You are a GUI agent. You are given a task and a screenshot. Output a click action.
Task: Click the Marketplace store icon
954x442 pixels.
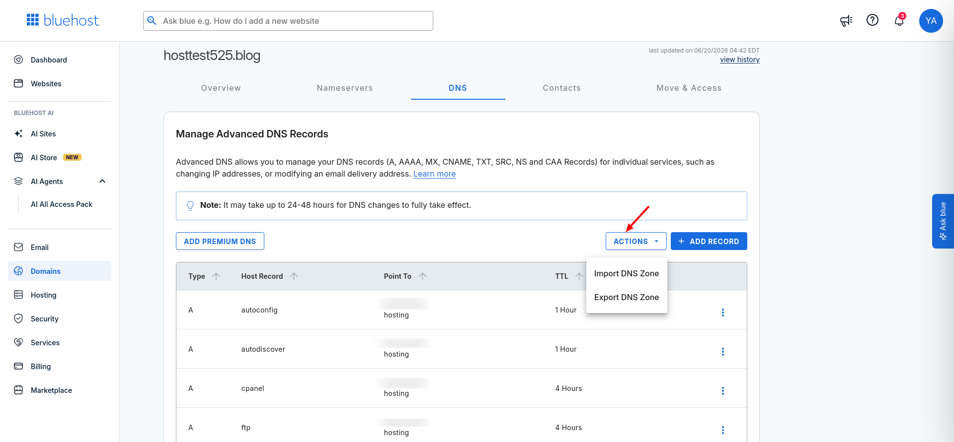[x=18, y=390]
